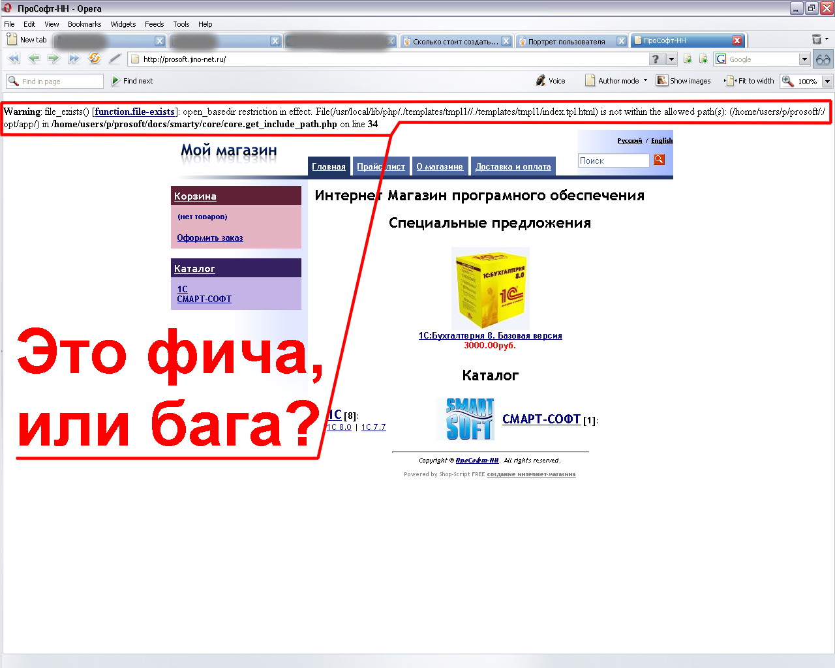835x668 pixels.
Task: Open the О магазине page
Action: 440,166
